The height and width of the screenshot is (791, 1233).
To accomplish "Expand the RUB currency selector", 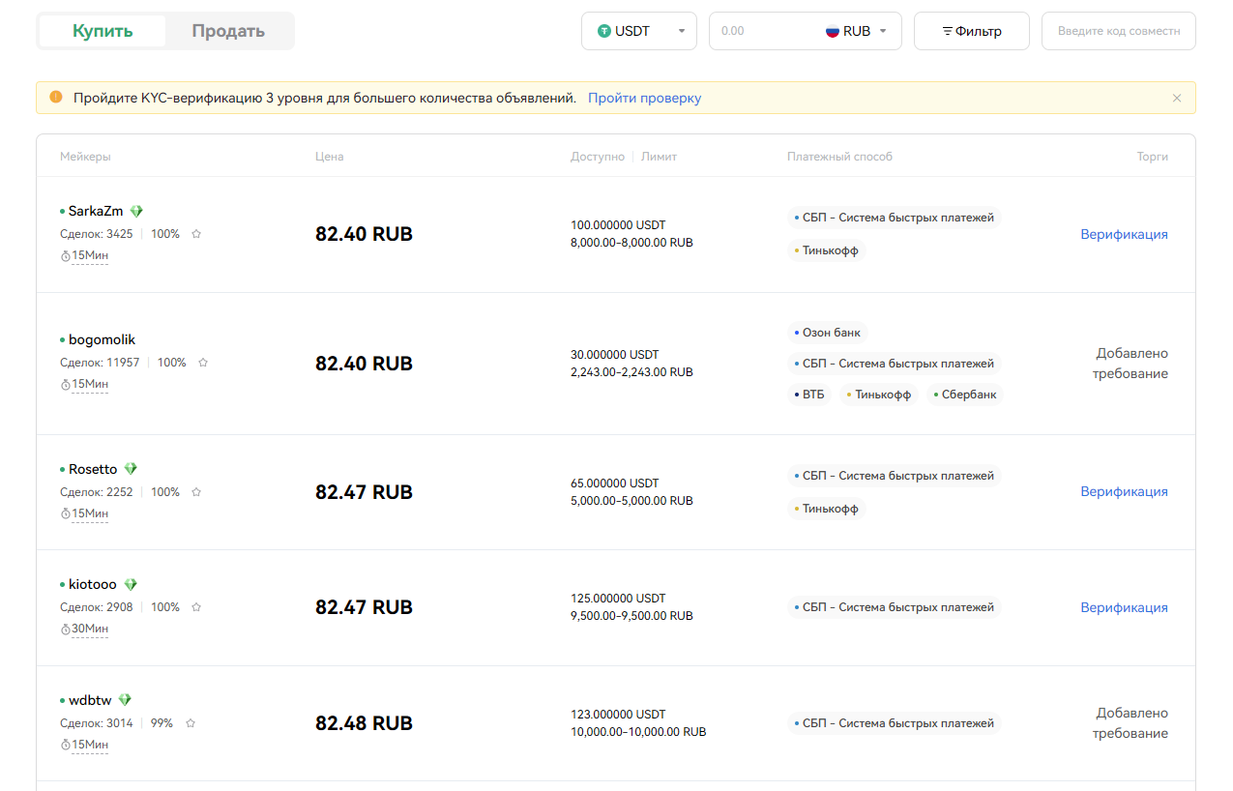I will [x=857, y=31].
